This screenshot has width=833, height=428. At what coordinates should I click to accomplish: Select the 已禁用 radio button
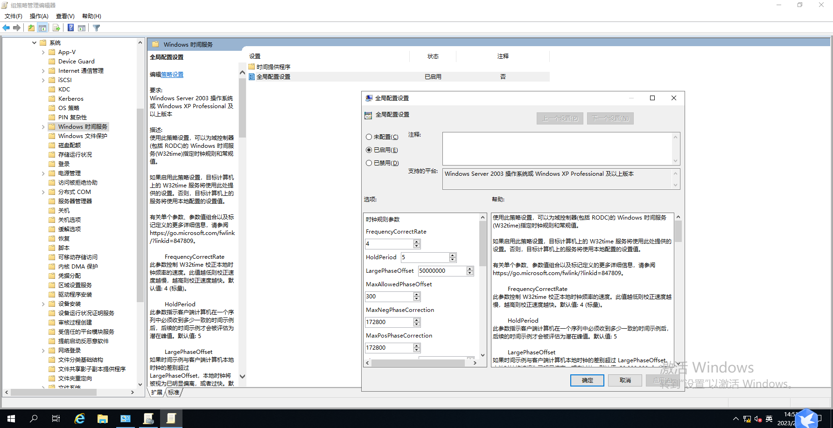(x=369, y=163)
